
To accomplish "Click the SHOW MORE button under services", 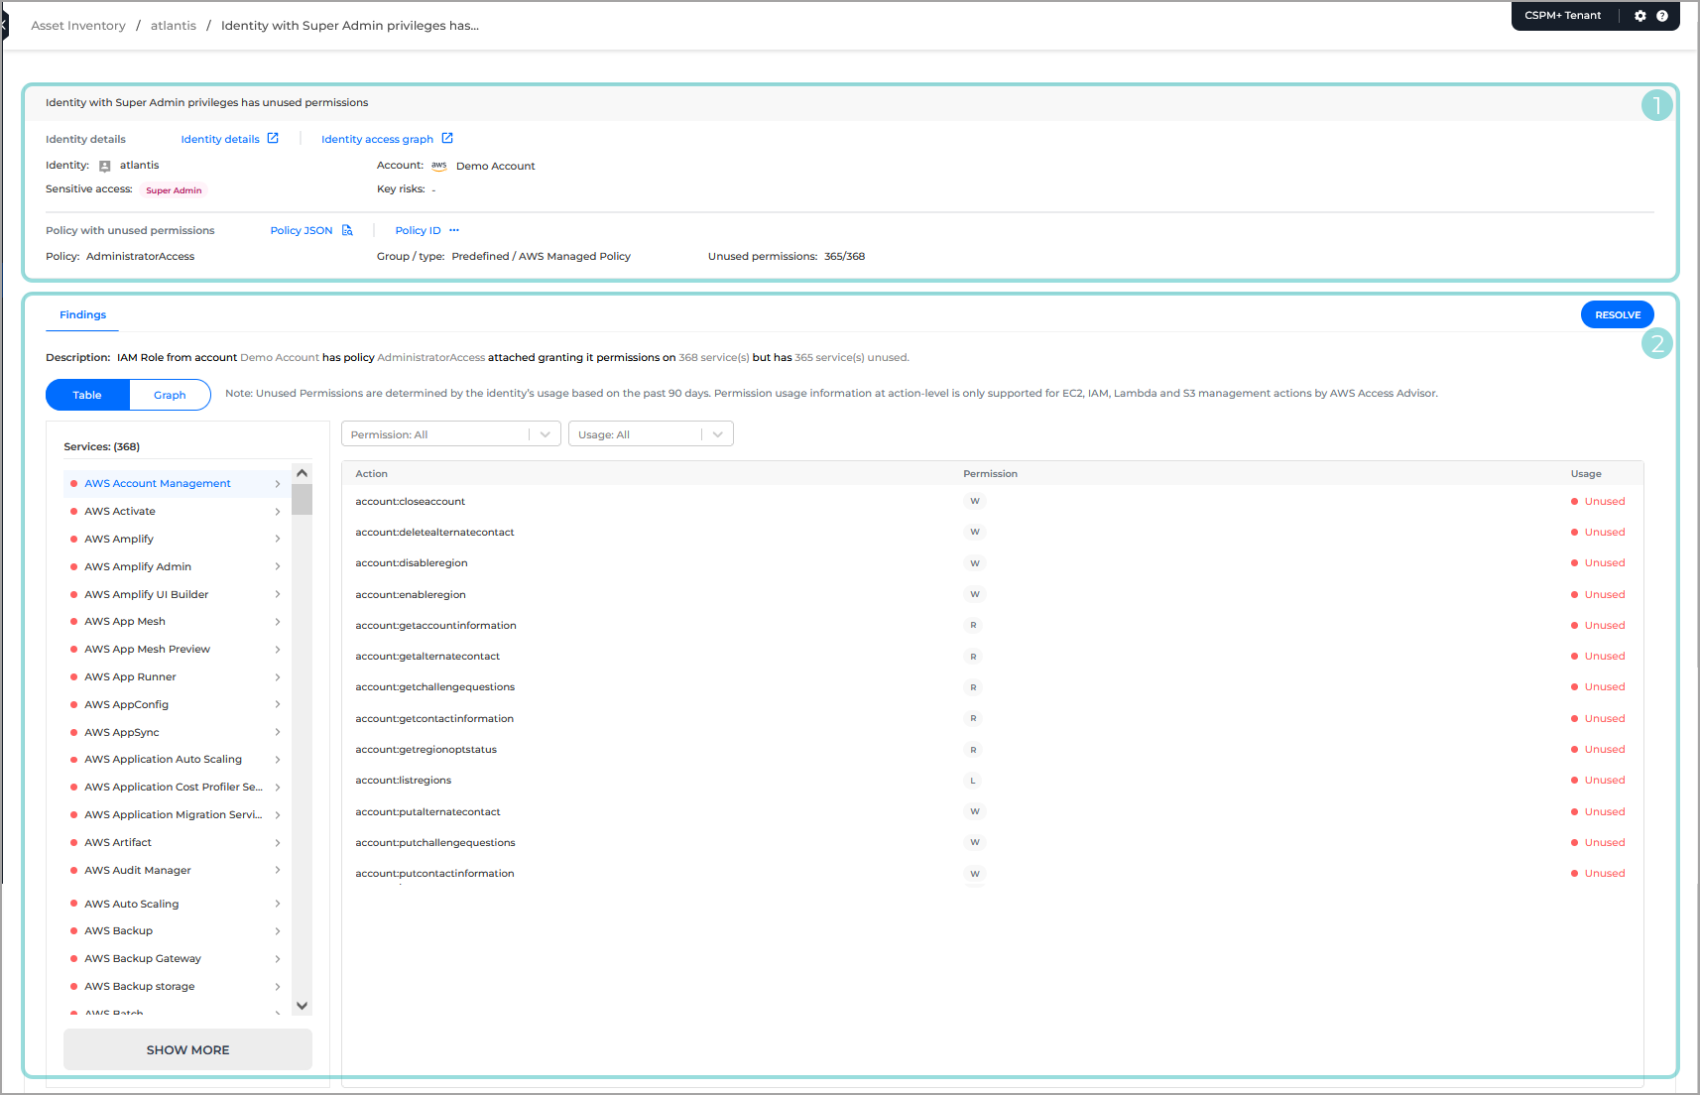I will pos(186,1049).
